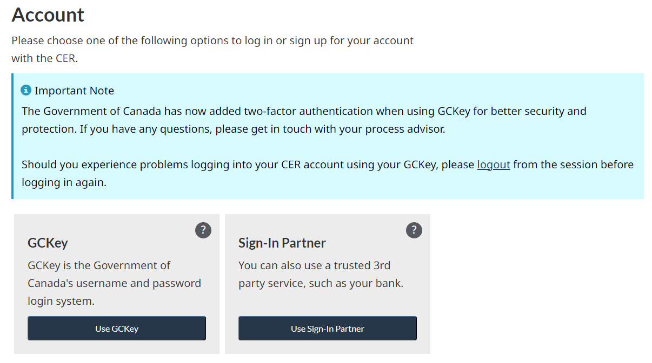652x363 pixels.
Task: Click the GCKey username and password description
Action: tap(114, 283)
